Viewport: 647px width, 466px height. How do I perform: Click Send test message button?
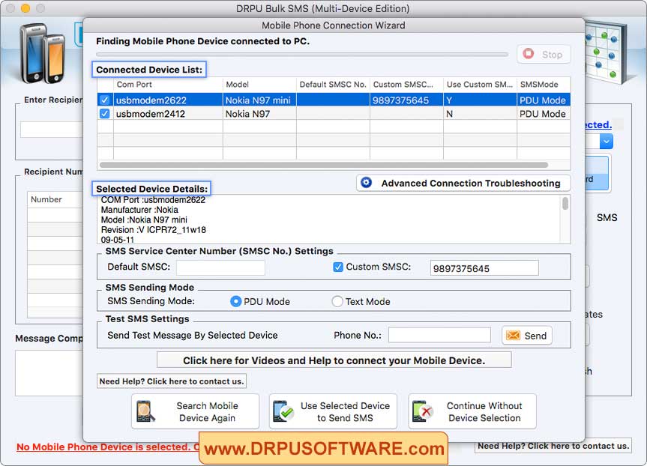tap(527, 336)
